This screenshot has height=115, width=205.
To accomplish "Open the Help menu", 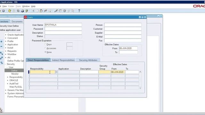I will (33, 6).
